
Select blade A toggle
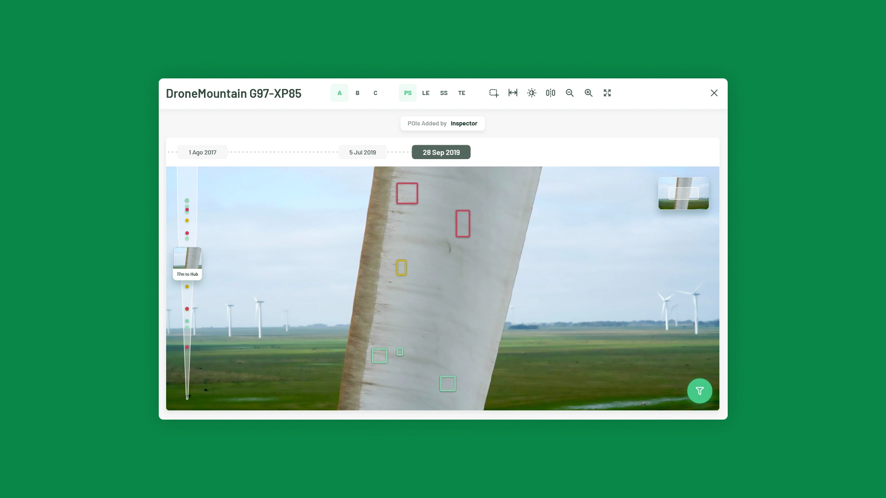(x=339, y=93)
